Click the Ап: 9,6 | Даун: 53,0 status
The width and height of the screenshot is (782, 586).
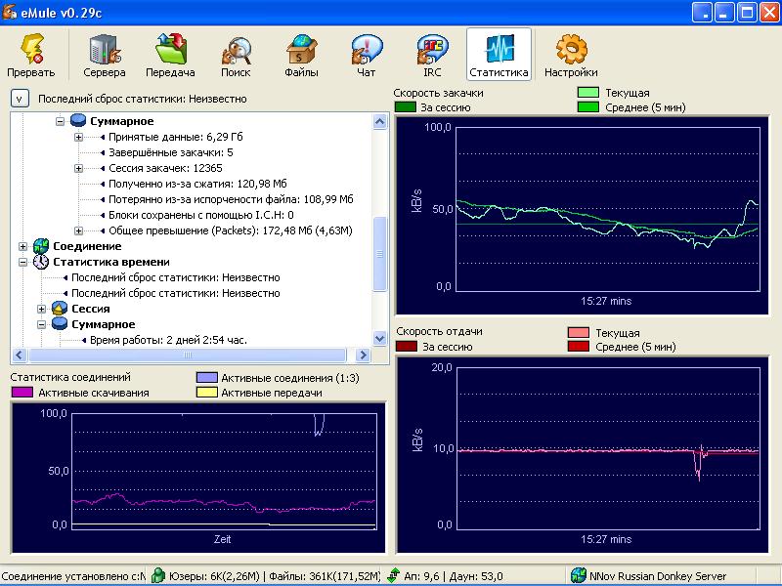[x=454, y=576]
